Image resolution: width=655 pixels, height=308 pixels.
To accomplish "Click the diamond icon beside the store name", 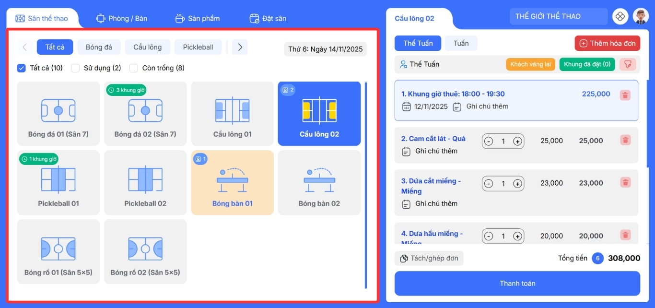I will coord(620,16).
